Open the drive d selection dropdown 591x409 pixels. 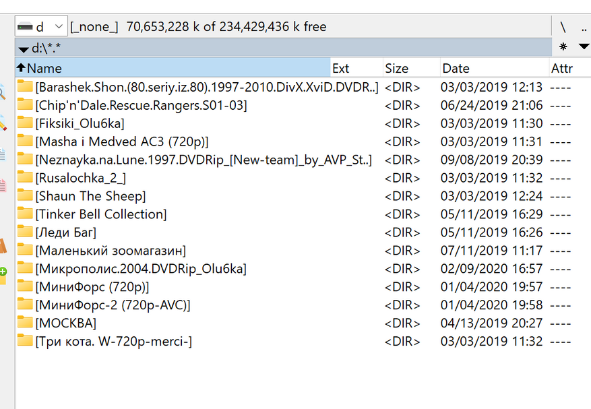tap(41, 27)
